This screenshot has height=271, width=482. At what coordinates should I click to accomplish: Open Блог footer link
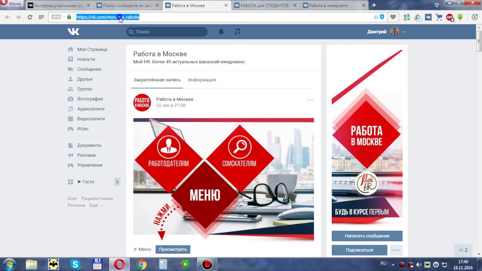point(72,198)
